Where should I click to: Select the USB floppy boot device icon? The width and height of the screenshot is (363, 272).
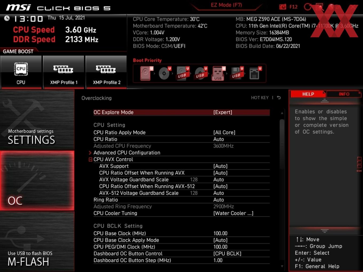pyautogui.click(x=236, y=73)
